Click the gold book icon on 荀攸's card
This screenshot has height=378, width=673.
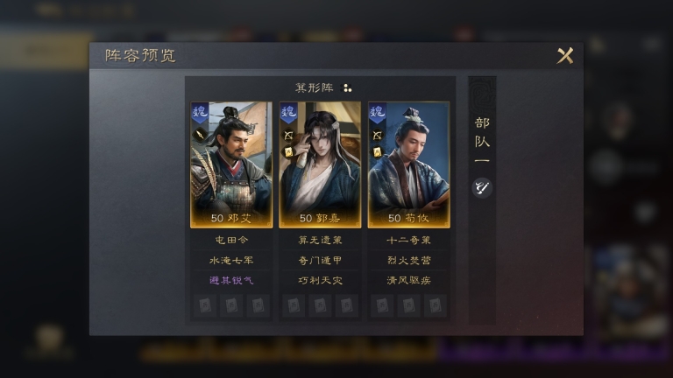click(x=378, y=151)
